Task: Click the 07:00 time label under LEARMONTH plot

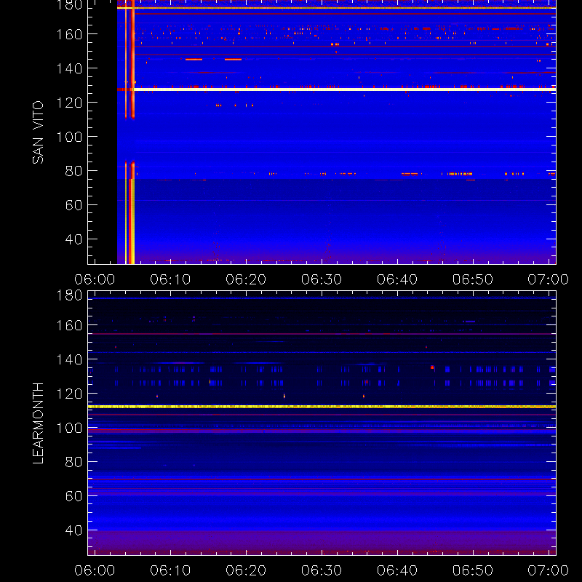Action: (549, 570)
